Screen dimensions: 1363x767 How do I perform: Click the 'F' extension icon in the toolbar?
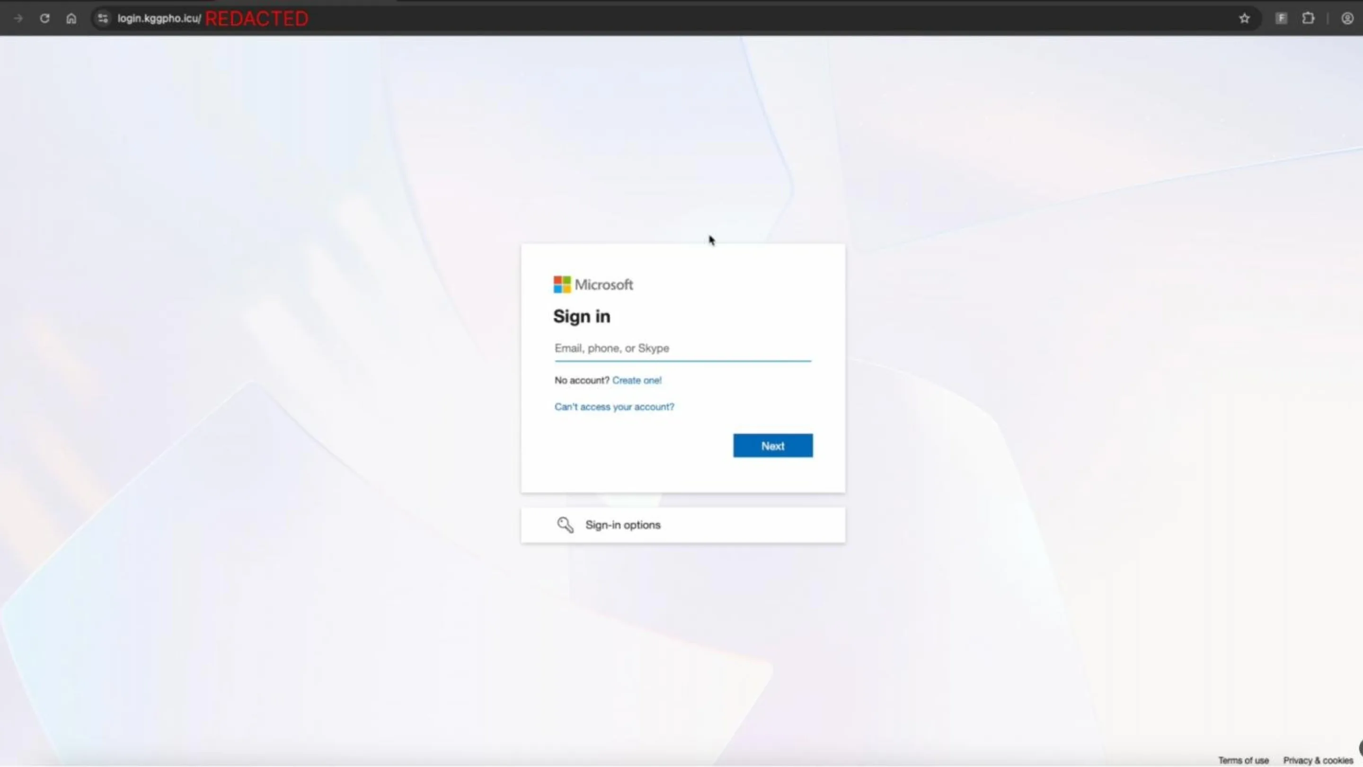point(1281,18)
